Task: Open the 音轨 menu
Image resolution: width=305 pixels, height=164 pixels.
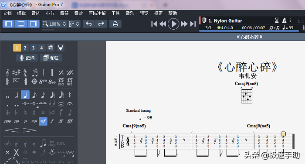Action: coord(36,13)
